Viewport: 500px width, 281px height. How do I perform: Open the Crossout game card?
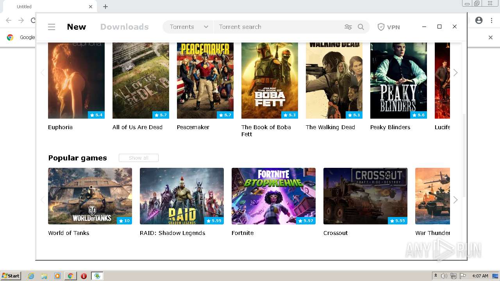point(365,196)
